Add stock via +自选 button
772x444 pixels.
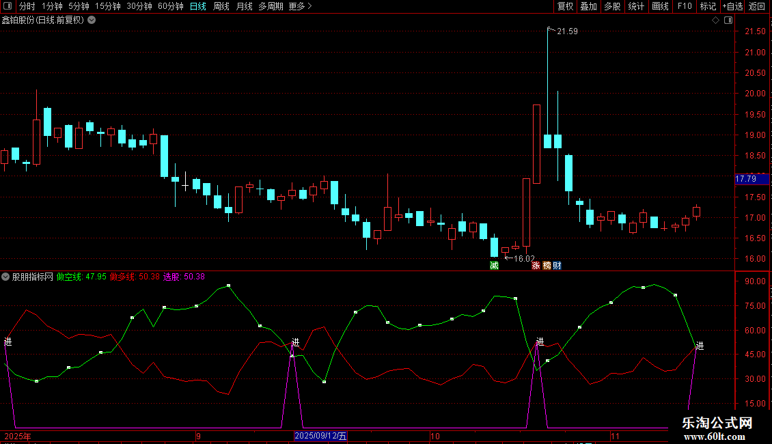[732, 6]
